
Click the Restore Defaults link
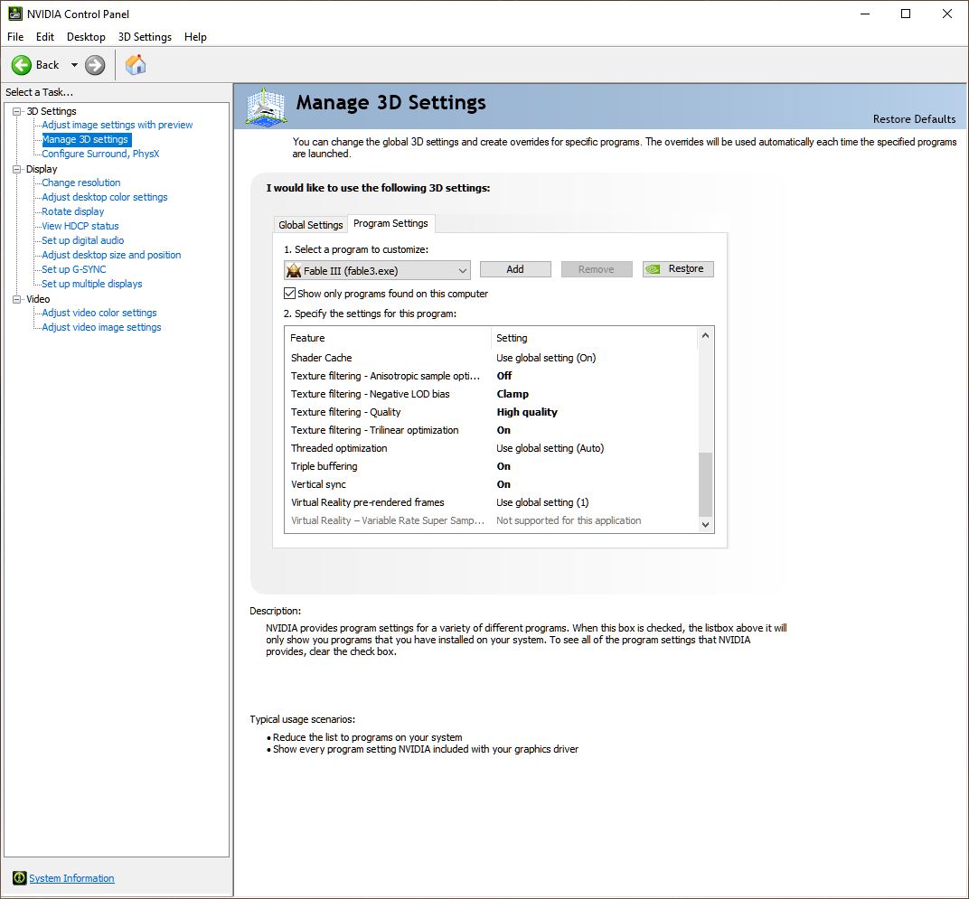pyautogui.click(x=914, y=119)
